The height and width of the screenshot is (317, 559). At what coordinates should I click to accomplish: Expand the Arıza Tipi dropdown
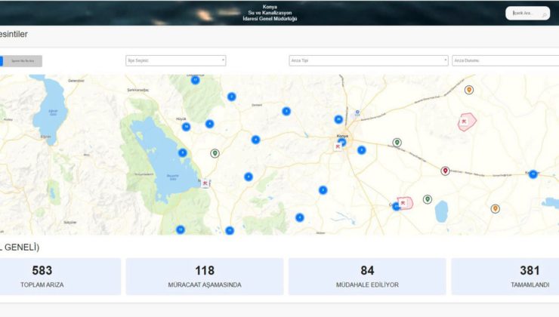[x=369, y=61]
